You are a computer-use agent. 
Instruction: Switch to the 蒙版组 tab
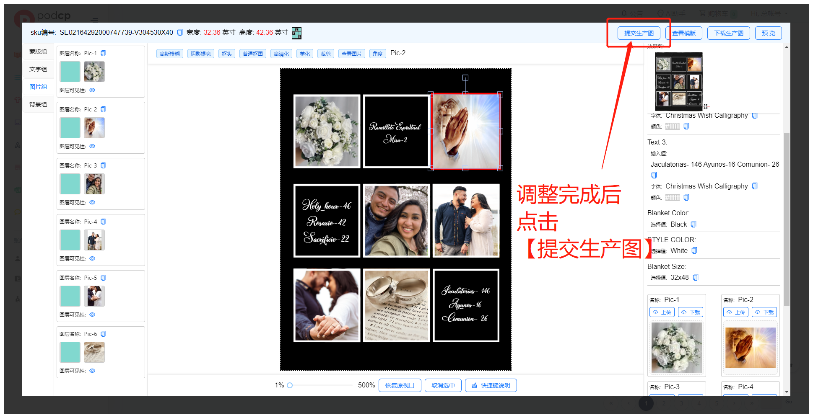tap(38, 52)
